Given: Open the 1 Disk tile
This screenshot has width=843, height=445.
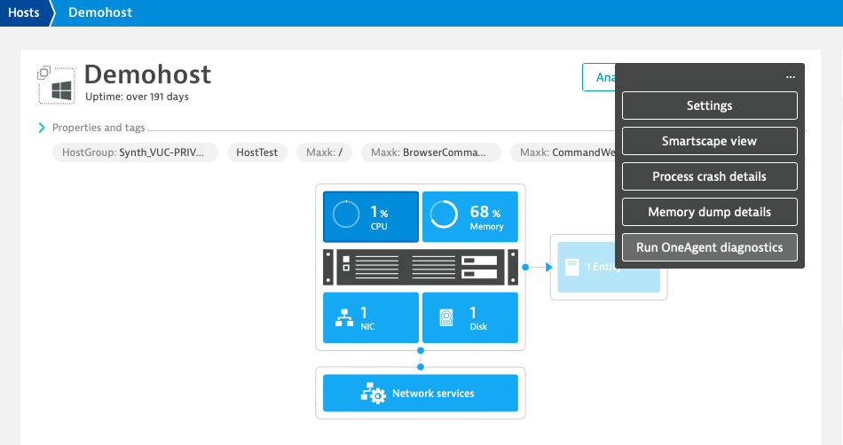Looking at the screenshot, I should coord(470,317).
